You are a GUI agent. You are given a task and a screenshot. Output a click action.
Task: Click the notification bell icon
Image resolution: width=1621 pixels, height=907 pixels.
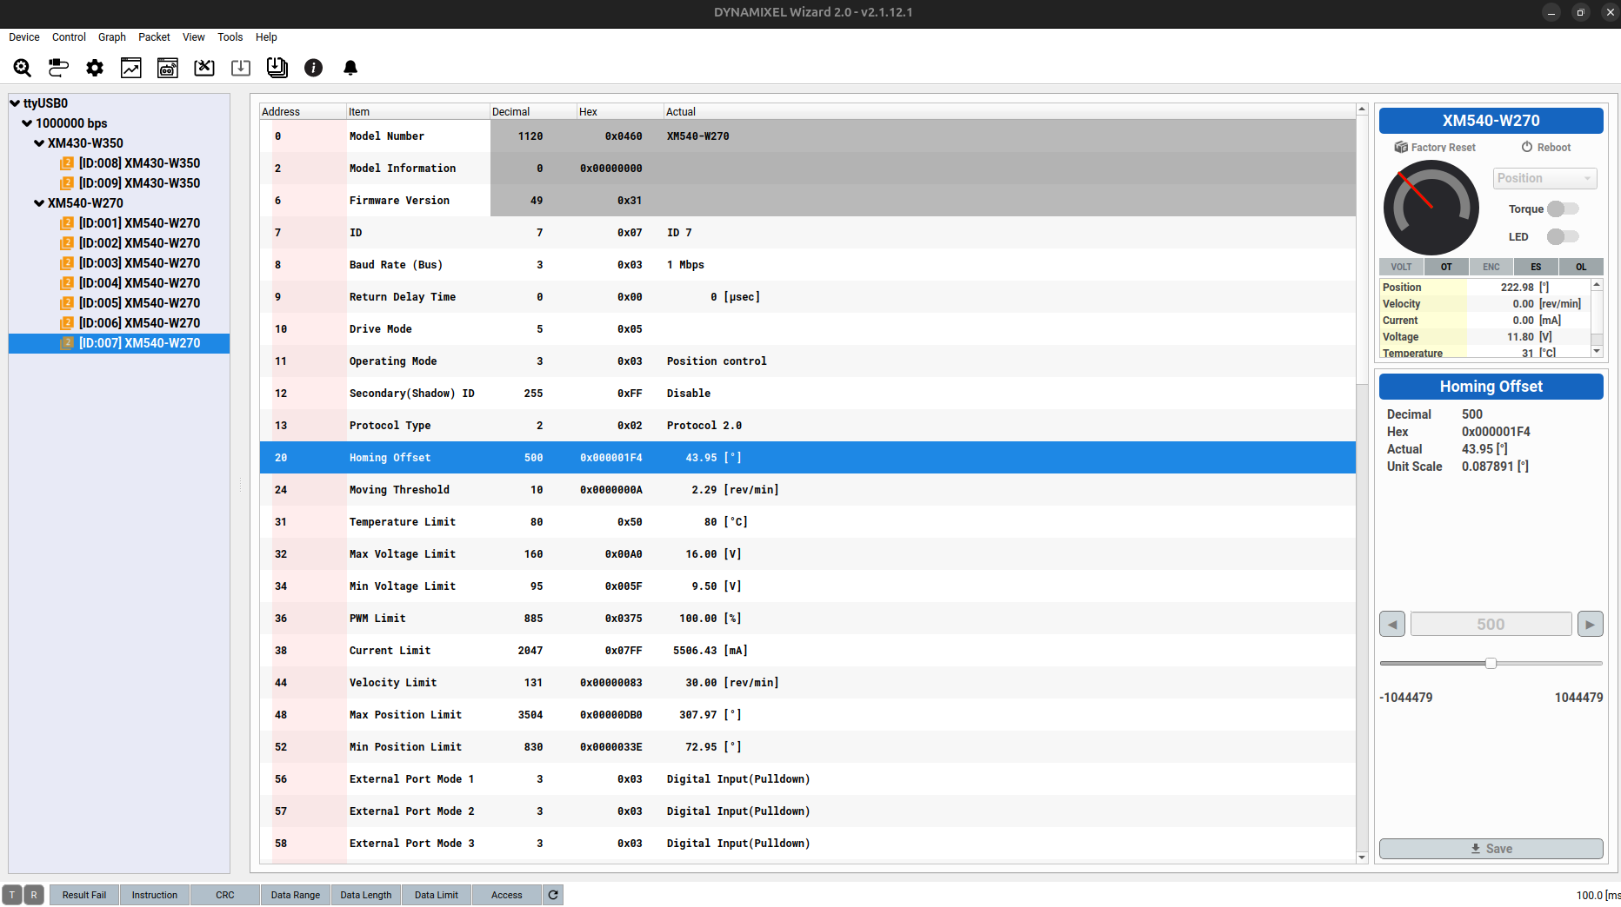(350, 68)
